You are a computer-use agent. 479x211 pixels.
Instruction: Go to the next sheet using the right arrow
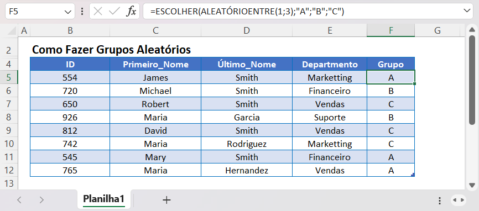pyautogui.click(x=41, y=200)
